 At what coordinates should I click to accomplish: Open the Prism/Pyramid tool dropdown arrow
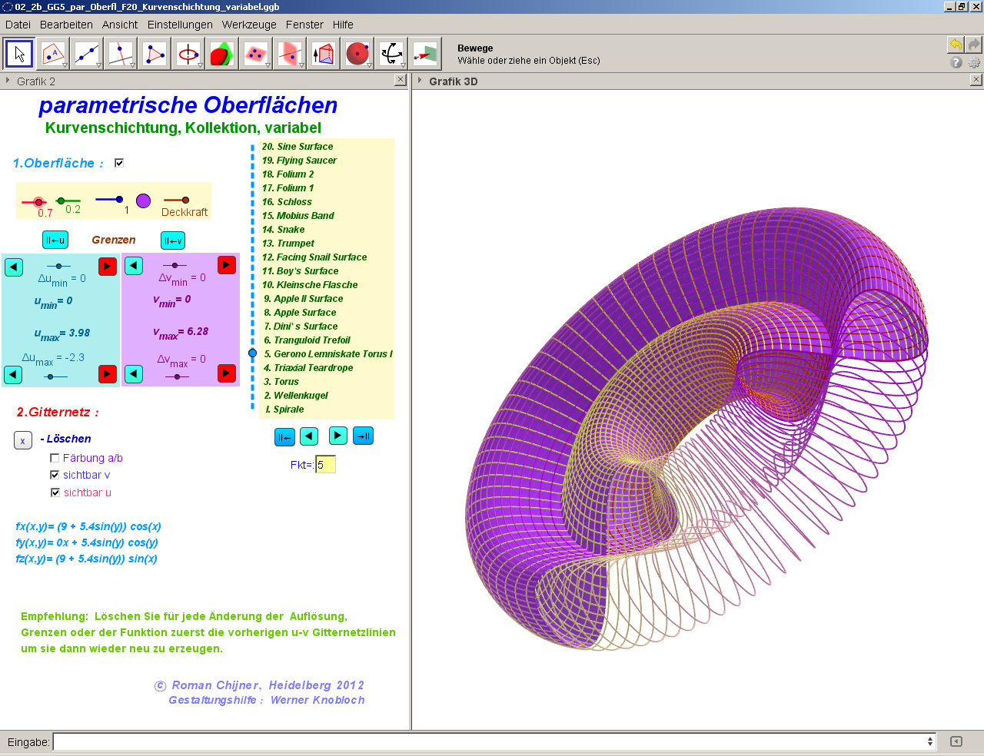335,65
